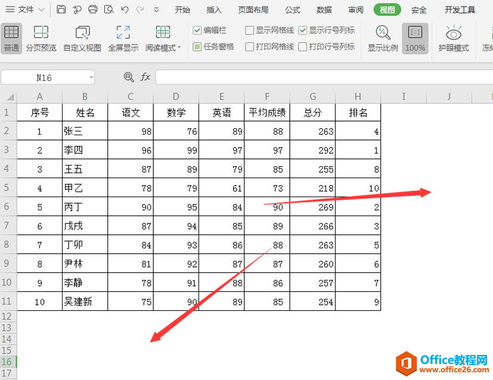Image resolution: width=493 pixels, height=380 pixels.
Task: Click the 平均成绩 header cell
Action: 267,112
